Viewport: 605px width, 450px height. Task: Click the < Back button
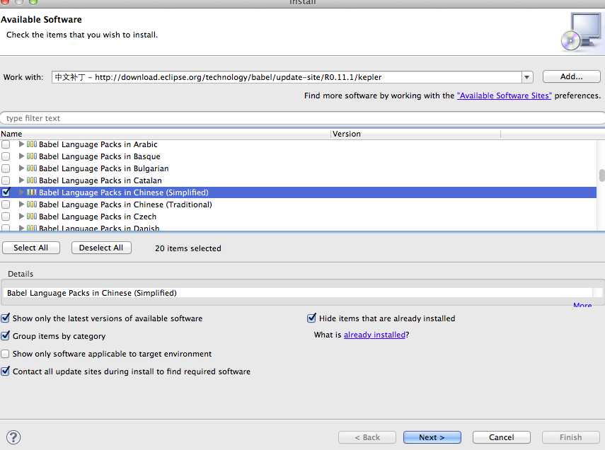pyautogui.click(x=367, y=437)
